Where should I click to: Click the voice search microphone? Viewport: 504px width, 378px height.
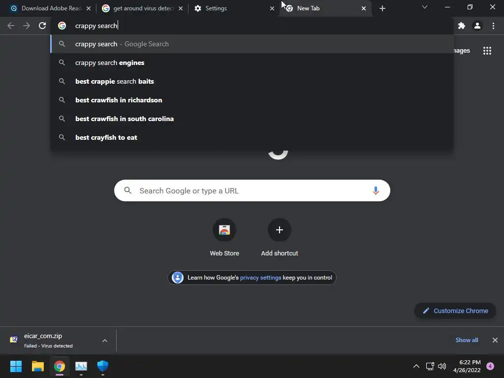(376, 190)
